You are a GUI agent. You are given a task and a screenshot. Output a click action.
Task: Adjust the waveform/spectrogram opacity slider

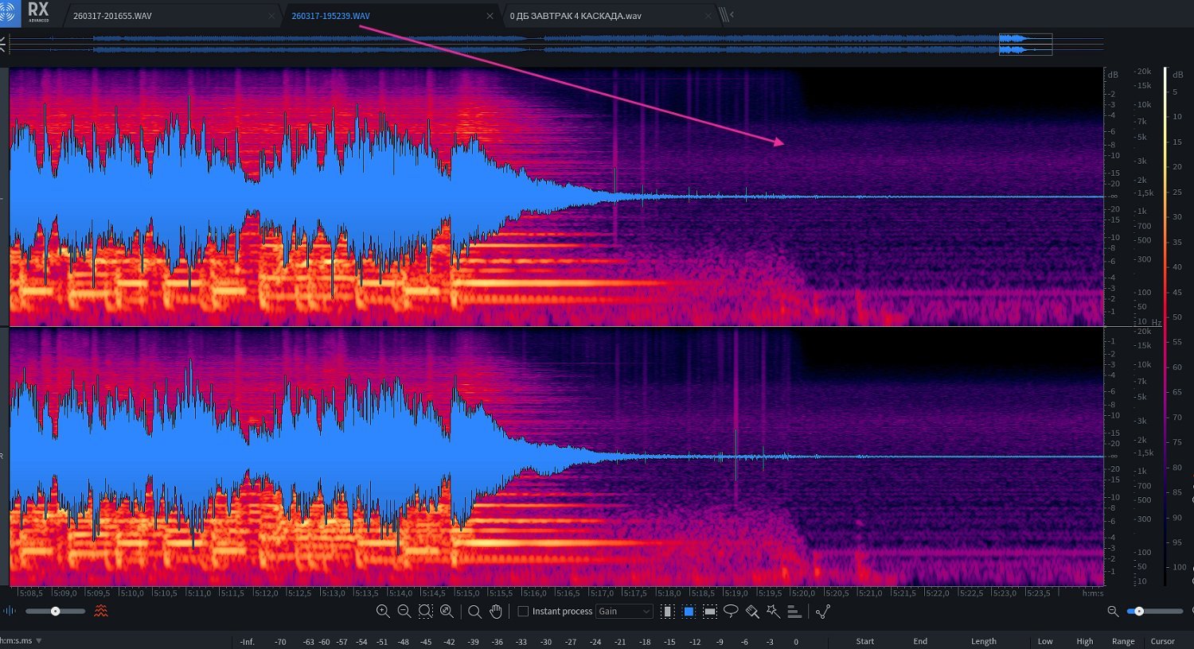pyautogui.click(x=55, y=612)
